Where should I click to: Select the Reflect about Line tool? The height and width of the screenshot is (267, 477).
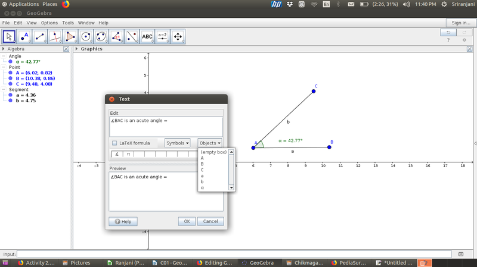click(132, 37)
